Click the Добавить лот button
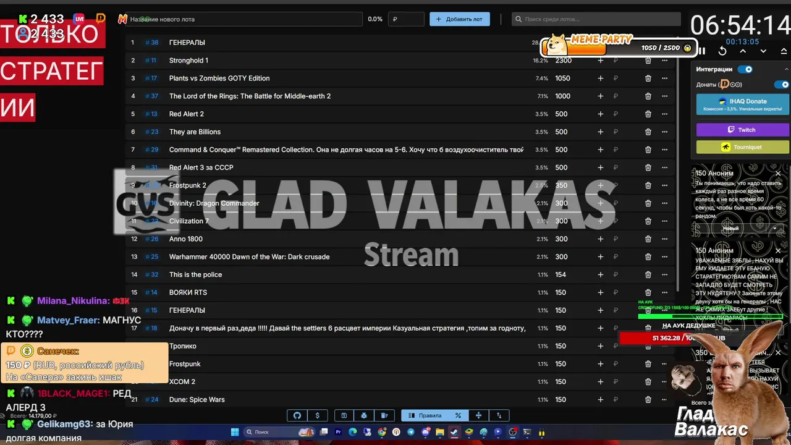The image size is (791, 445). pyautogui.click(x=460, y=19)
